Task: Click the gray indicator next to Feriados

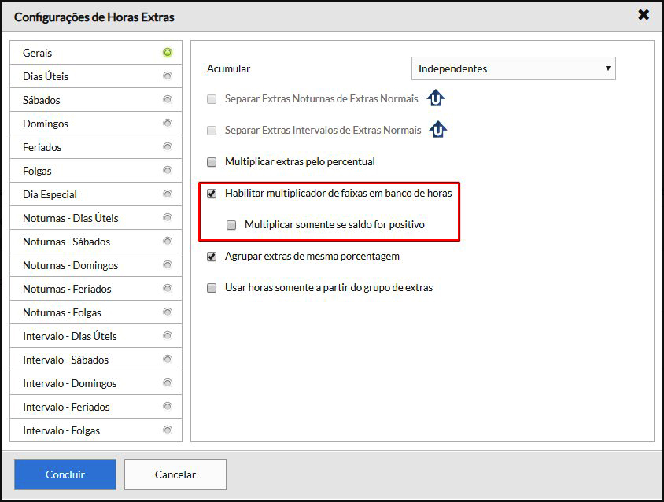Action: click(x=168, y=147)
